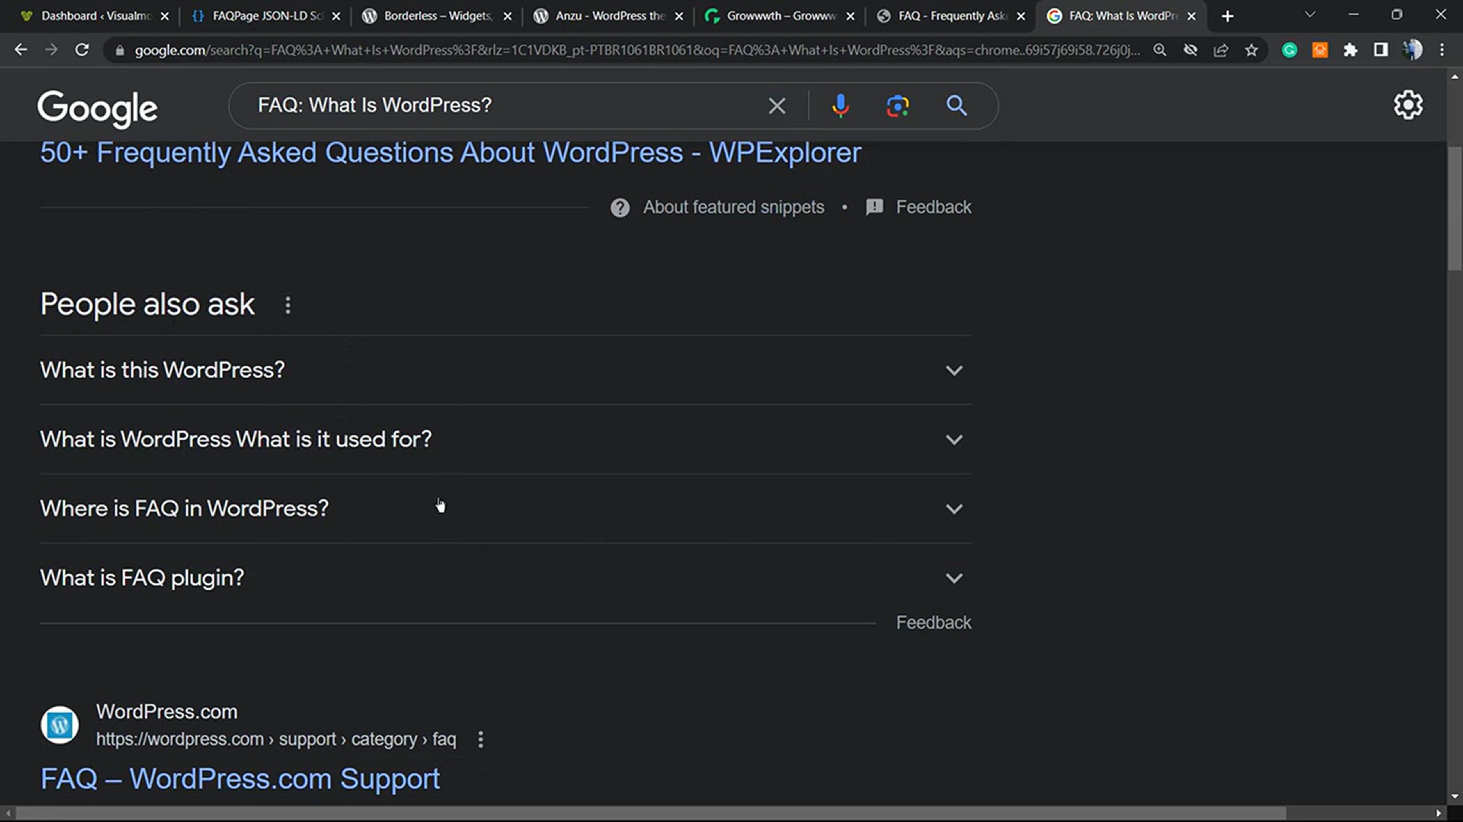Click the vertical scrollbar thumb
The image size is (1463, 822).
click(1455, 209)
